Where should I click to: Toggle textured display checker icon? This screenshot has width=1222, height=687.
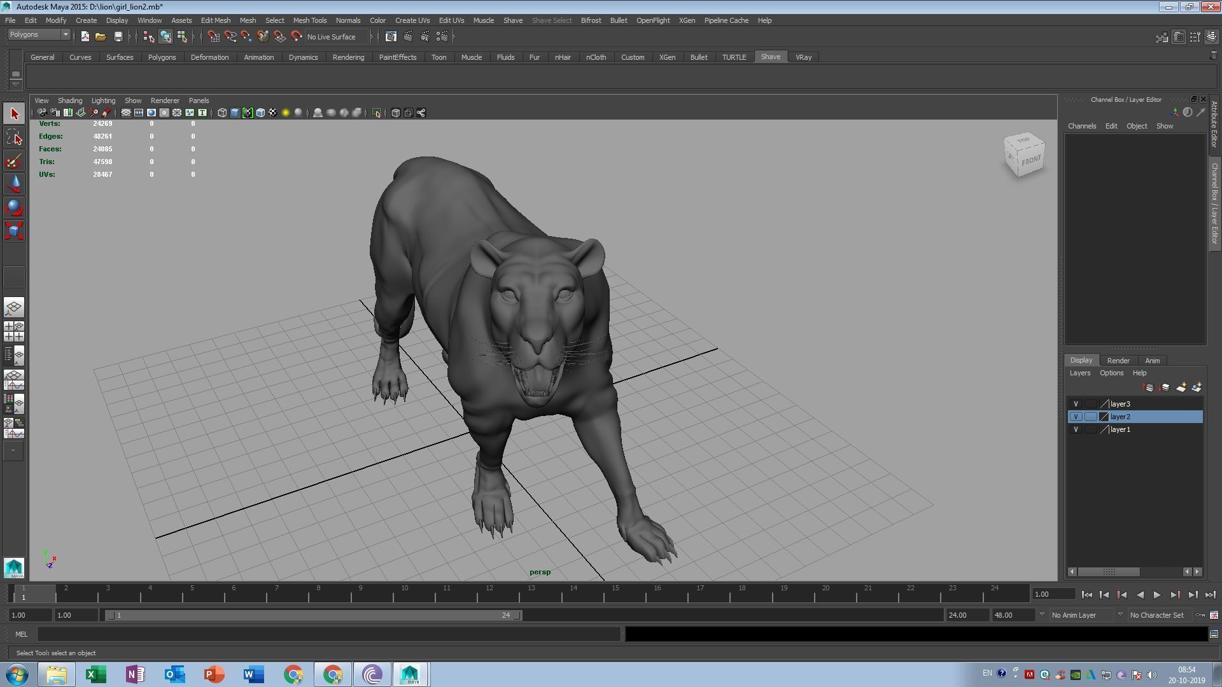(273, 113)
